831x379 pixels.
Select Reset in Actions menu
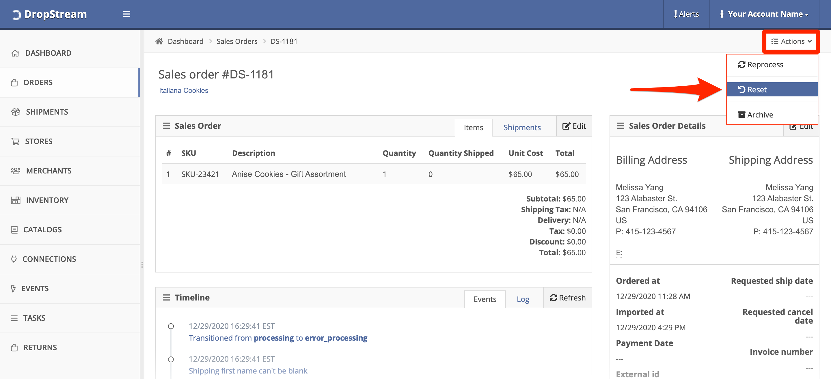772,89
